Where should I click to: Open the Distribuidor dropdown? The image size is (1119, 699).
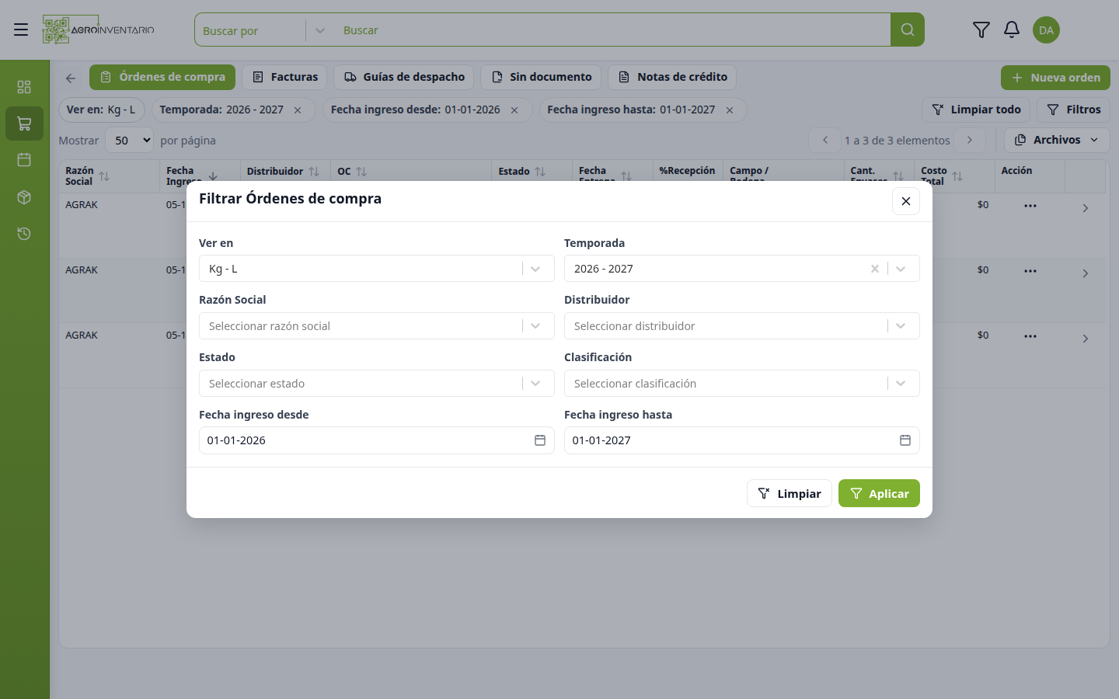(x=742, y=326)
